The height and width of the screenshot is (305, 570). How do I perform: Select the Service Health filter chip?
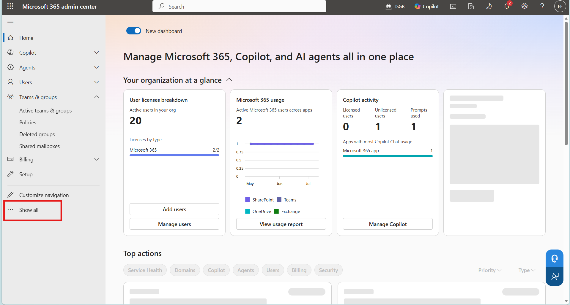point(145,270)
